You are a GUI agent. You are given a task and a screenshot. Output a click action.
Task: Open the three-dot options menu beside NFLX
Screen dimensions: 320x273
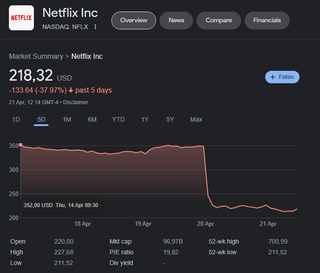pyautogui.click(x=95, y=27)
